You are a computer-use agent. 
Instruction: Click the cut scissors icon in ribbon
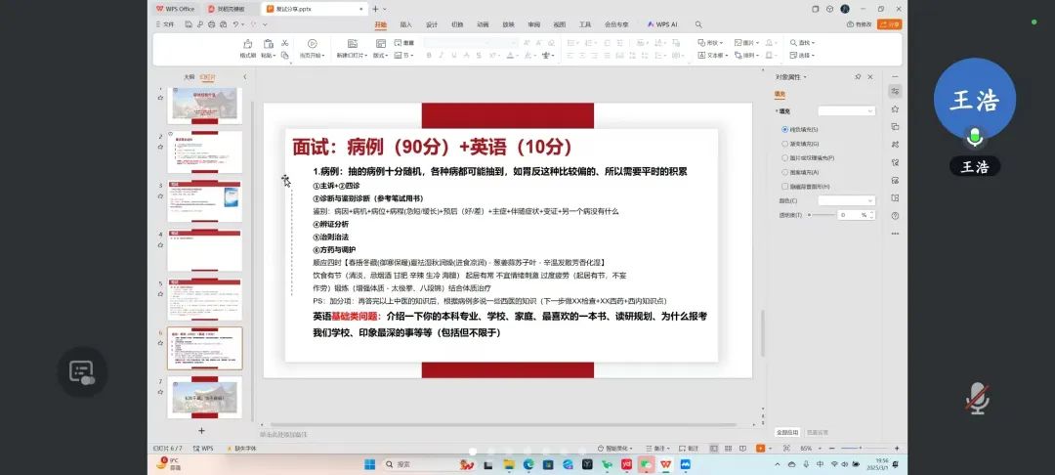pos(284,43)
